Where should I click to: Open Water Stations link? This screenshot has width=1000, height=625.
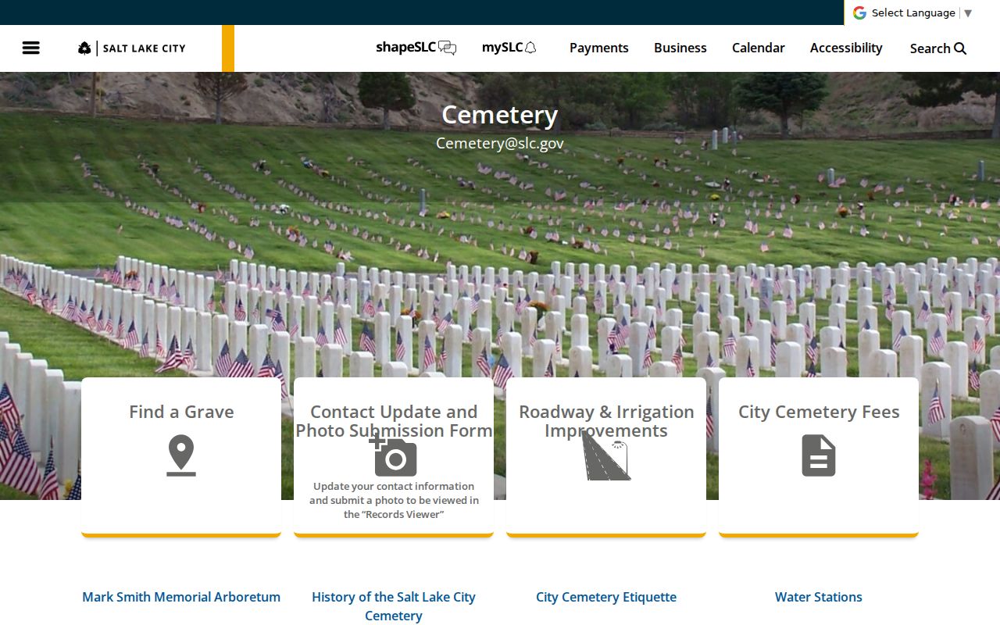tap(819, 597)
